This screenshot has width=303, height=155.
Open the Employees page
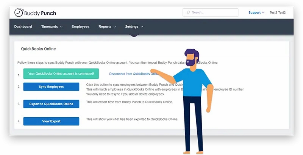click(x=80, y=27)
